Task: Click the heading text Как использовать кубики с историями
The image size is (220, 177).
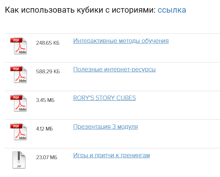Action: pyautogui.click(x=80, y=10)
